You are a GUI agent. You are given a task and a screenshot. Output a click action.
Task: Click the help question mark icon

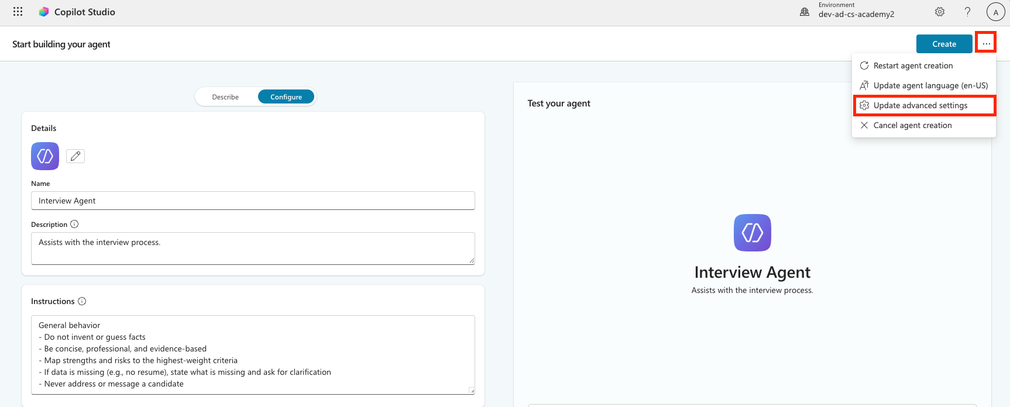pyautogui.click(x=967, y=12)
